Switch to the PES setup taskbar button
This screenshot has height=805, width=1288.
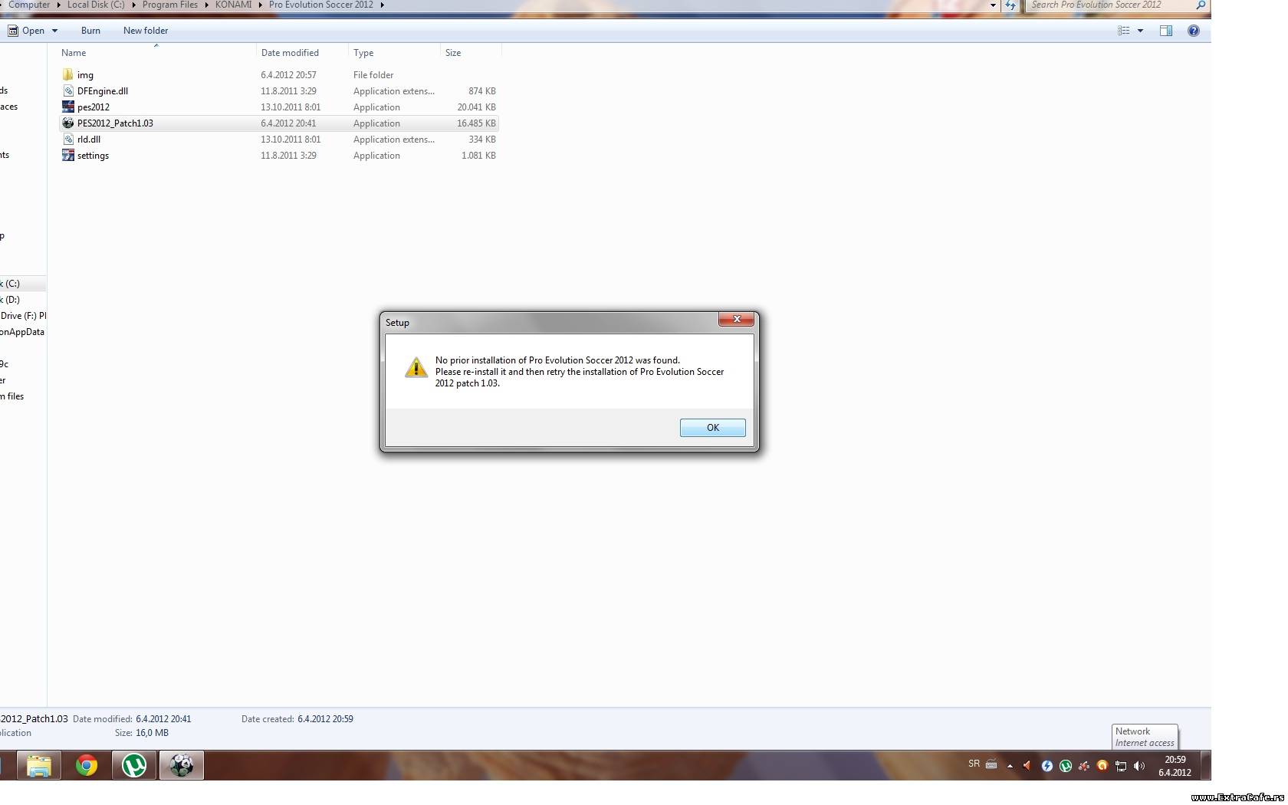click(x=182, y=765)
